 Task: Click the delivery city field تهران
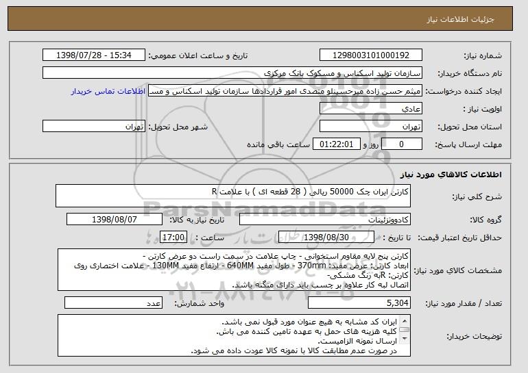[94, 127]
